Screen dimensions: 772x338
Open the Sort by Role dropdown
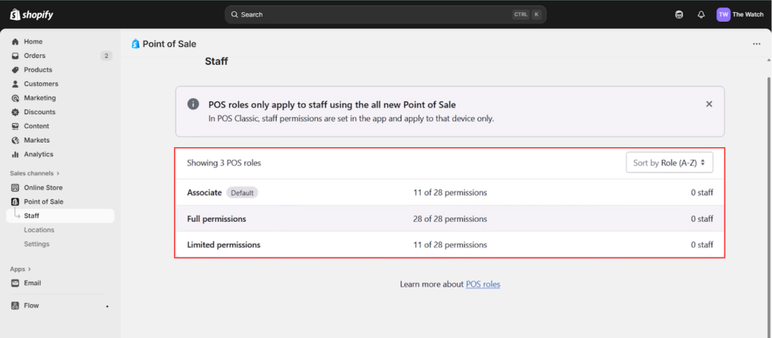point(669,162)
